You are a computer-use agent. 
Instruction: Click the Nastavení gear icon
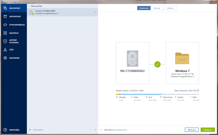[x=5, y=58]
